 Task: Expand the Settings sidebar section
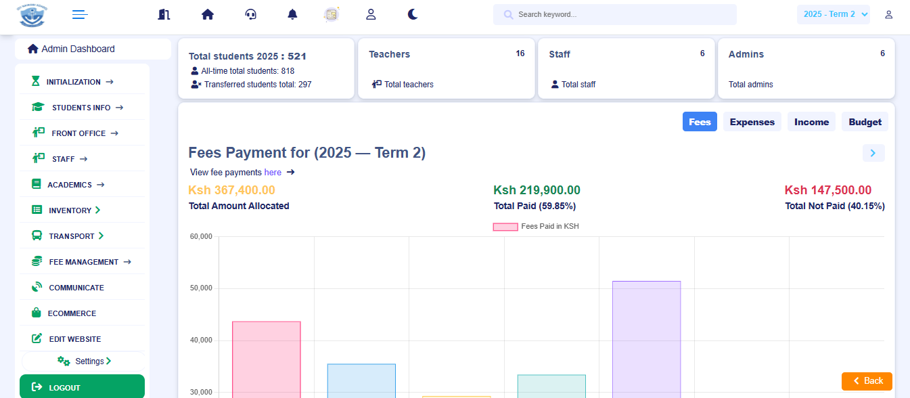(x=85, y=361)
